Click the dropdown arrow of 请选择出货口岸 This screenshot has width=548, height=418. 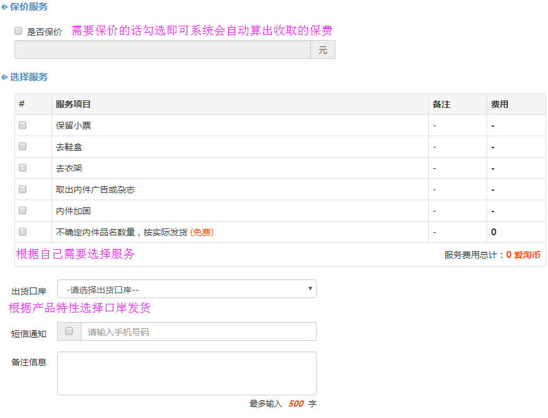click(310, 289)
